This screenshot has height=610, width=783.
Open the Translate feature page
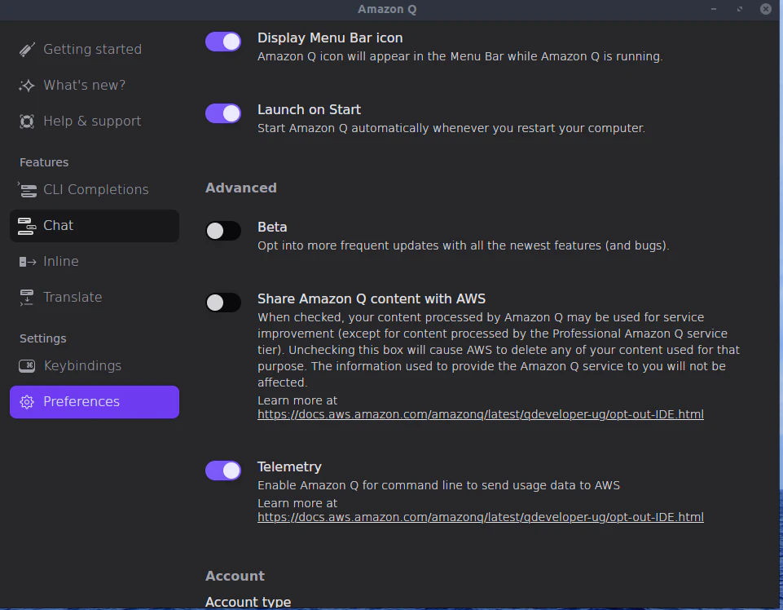95,298
